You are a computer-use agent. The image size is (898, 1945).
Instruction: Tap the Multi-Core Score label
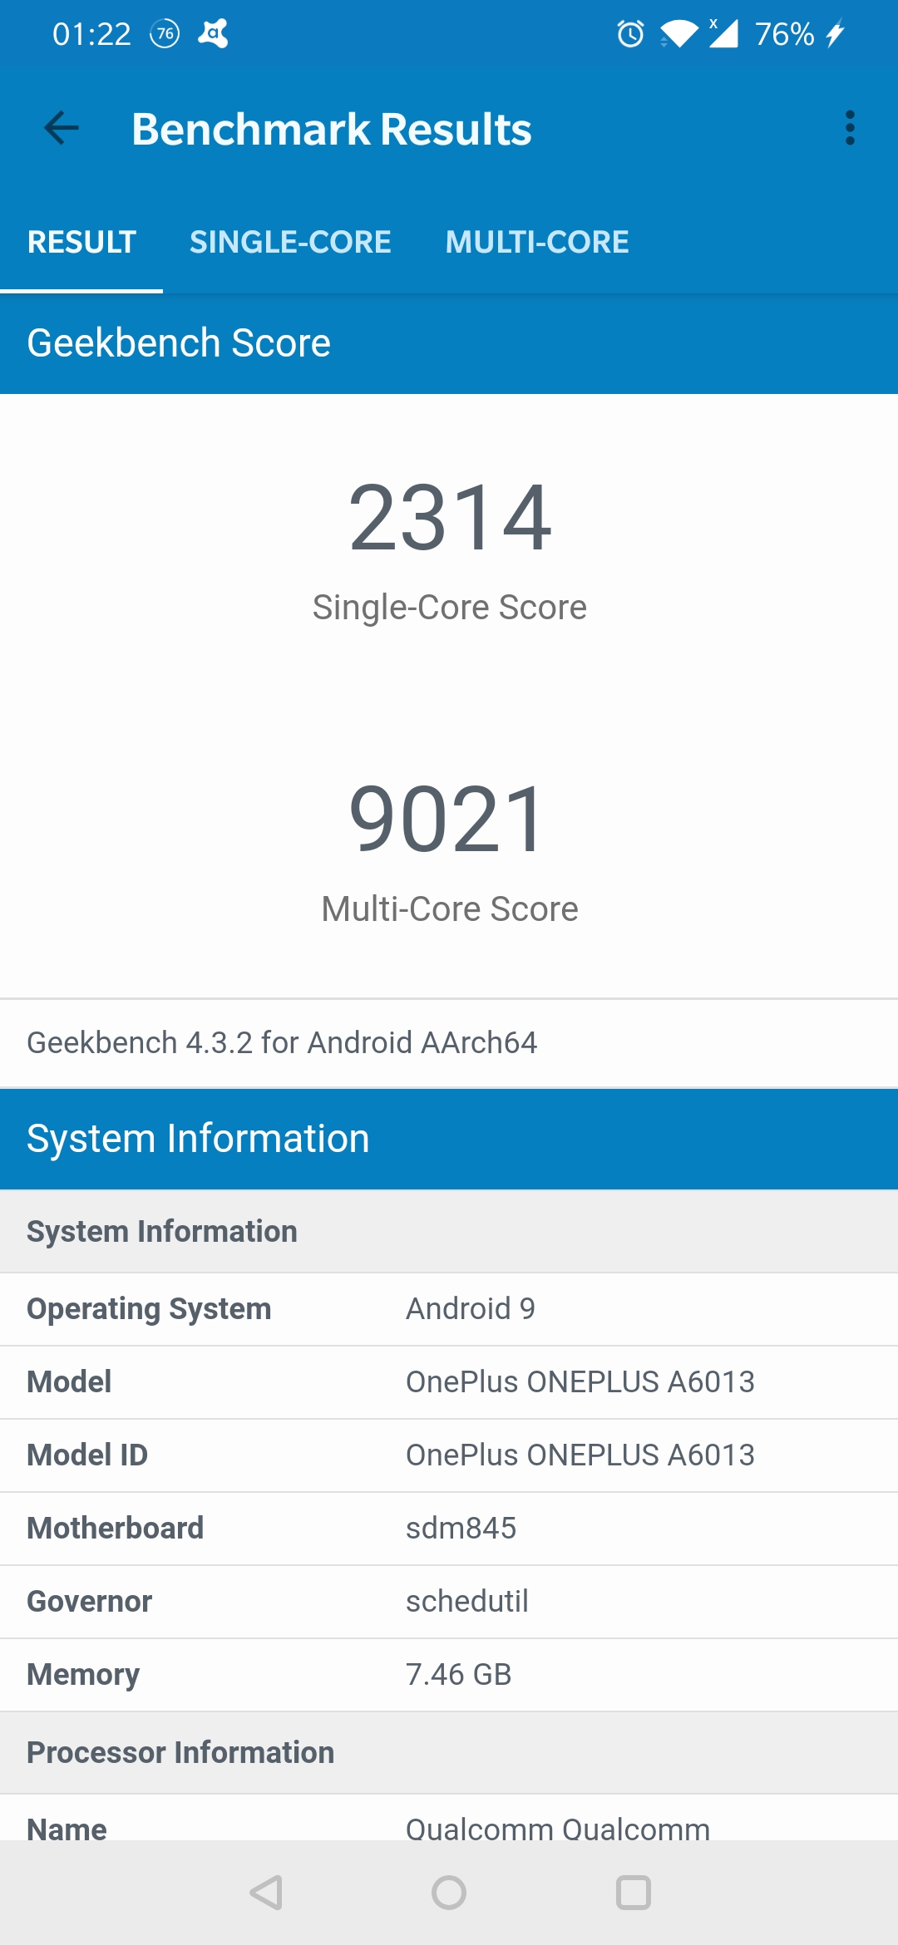coord(450,908)
